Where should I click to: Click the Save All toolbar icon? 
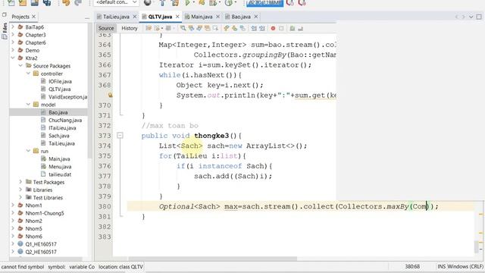[x=47, y=3]
